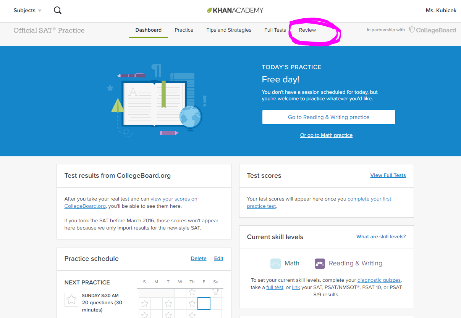The height and width of the screenshot is (318, 461).
Task: Open the Full Tests tab
Action: tap(275, 30)
